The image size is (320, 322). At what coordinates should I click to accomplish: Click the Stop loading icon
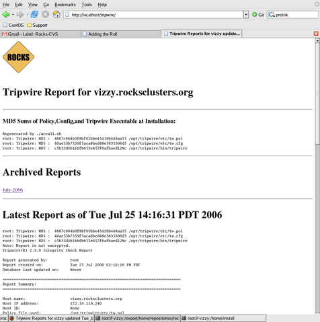[45, 15]
